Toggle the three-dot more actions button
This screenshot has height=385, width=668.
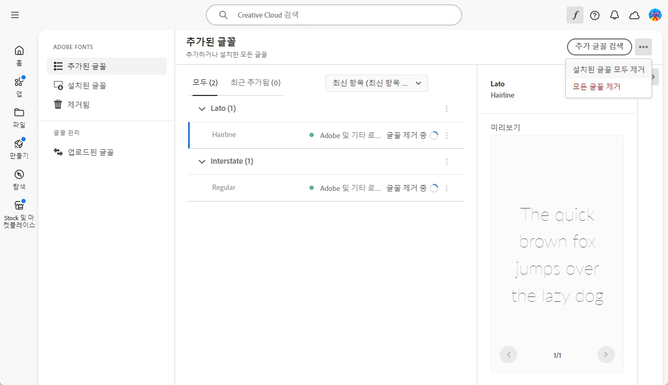tap(643, 47)
